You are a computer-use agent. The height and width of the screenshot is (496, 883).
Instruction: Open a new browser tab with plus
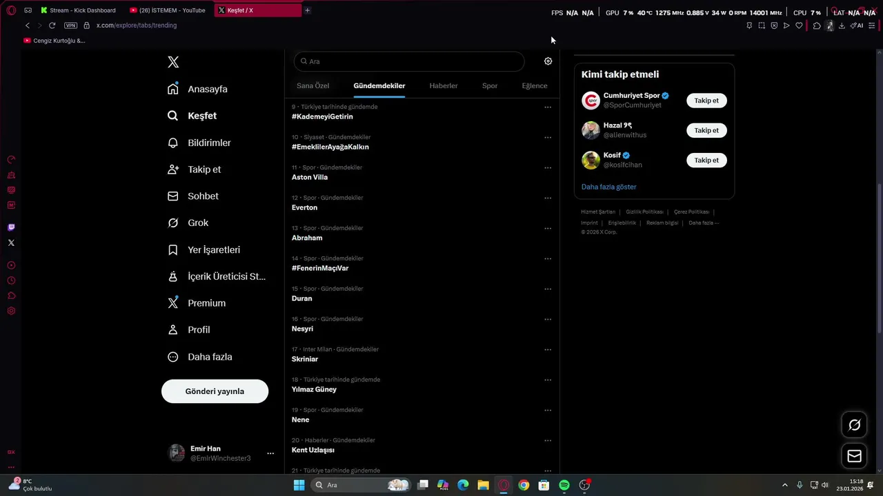coord(307,10)
